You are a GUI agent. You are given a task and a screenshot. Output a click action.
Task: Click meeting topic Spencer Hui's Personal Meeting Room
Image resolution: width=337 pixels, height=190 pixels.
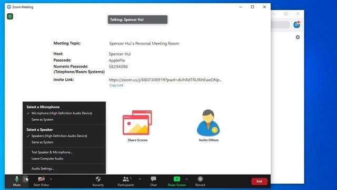pyautogui.click(x=144, y=43)
